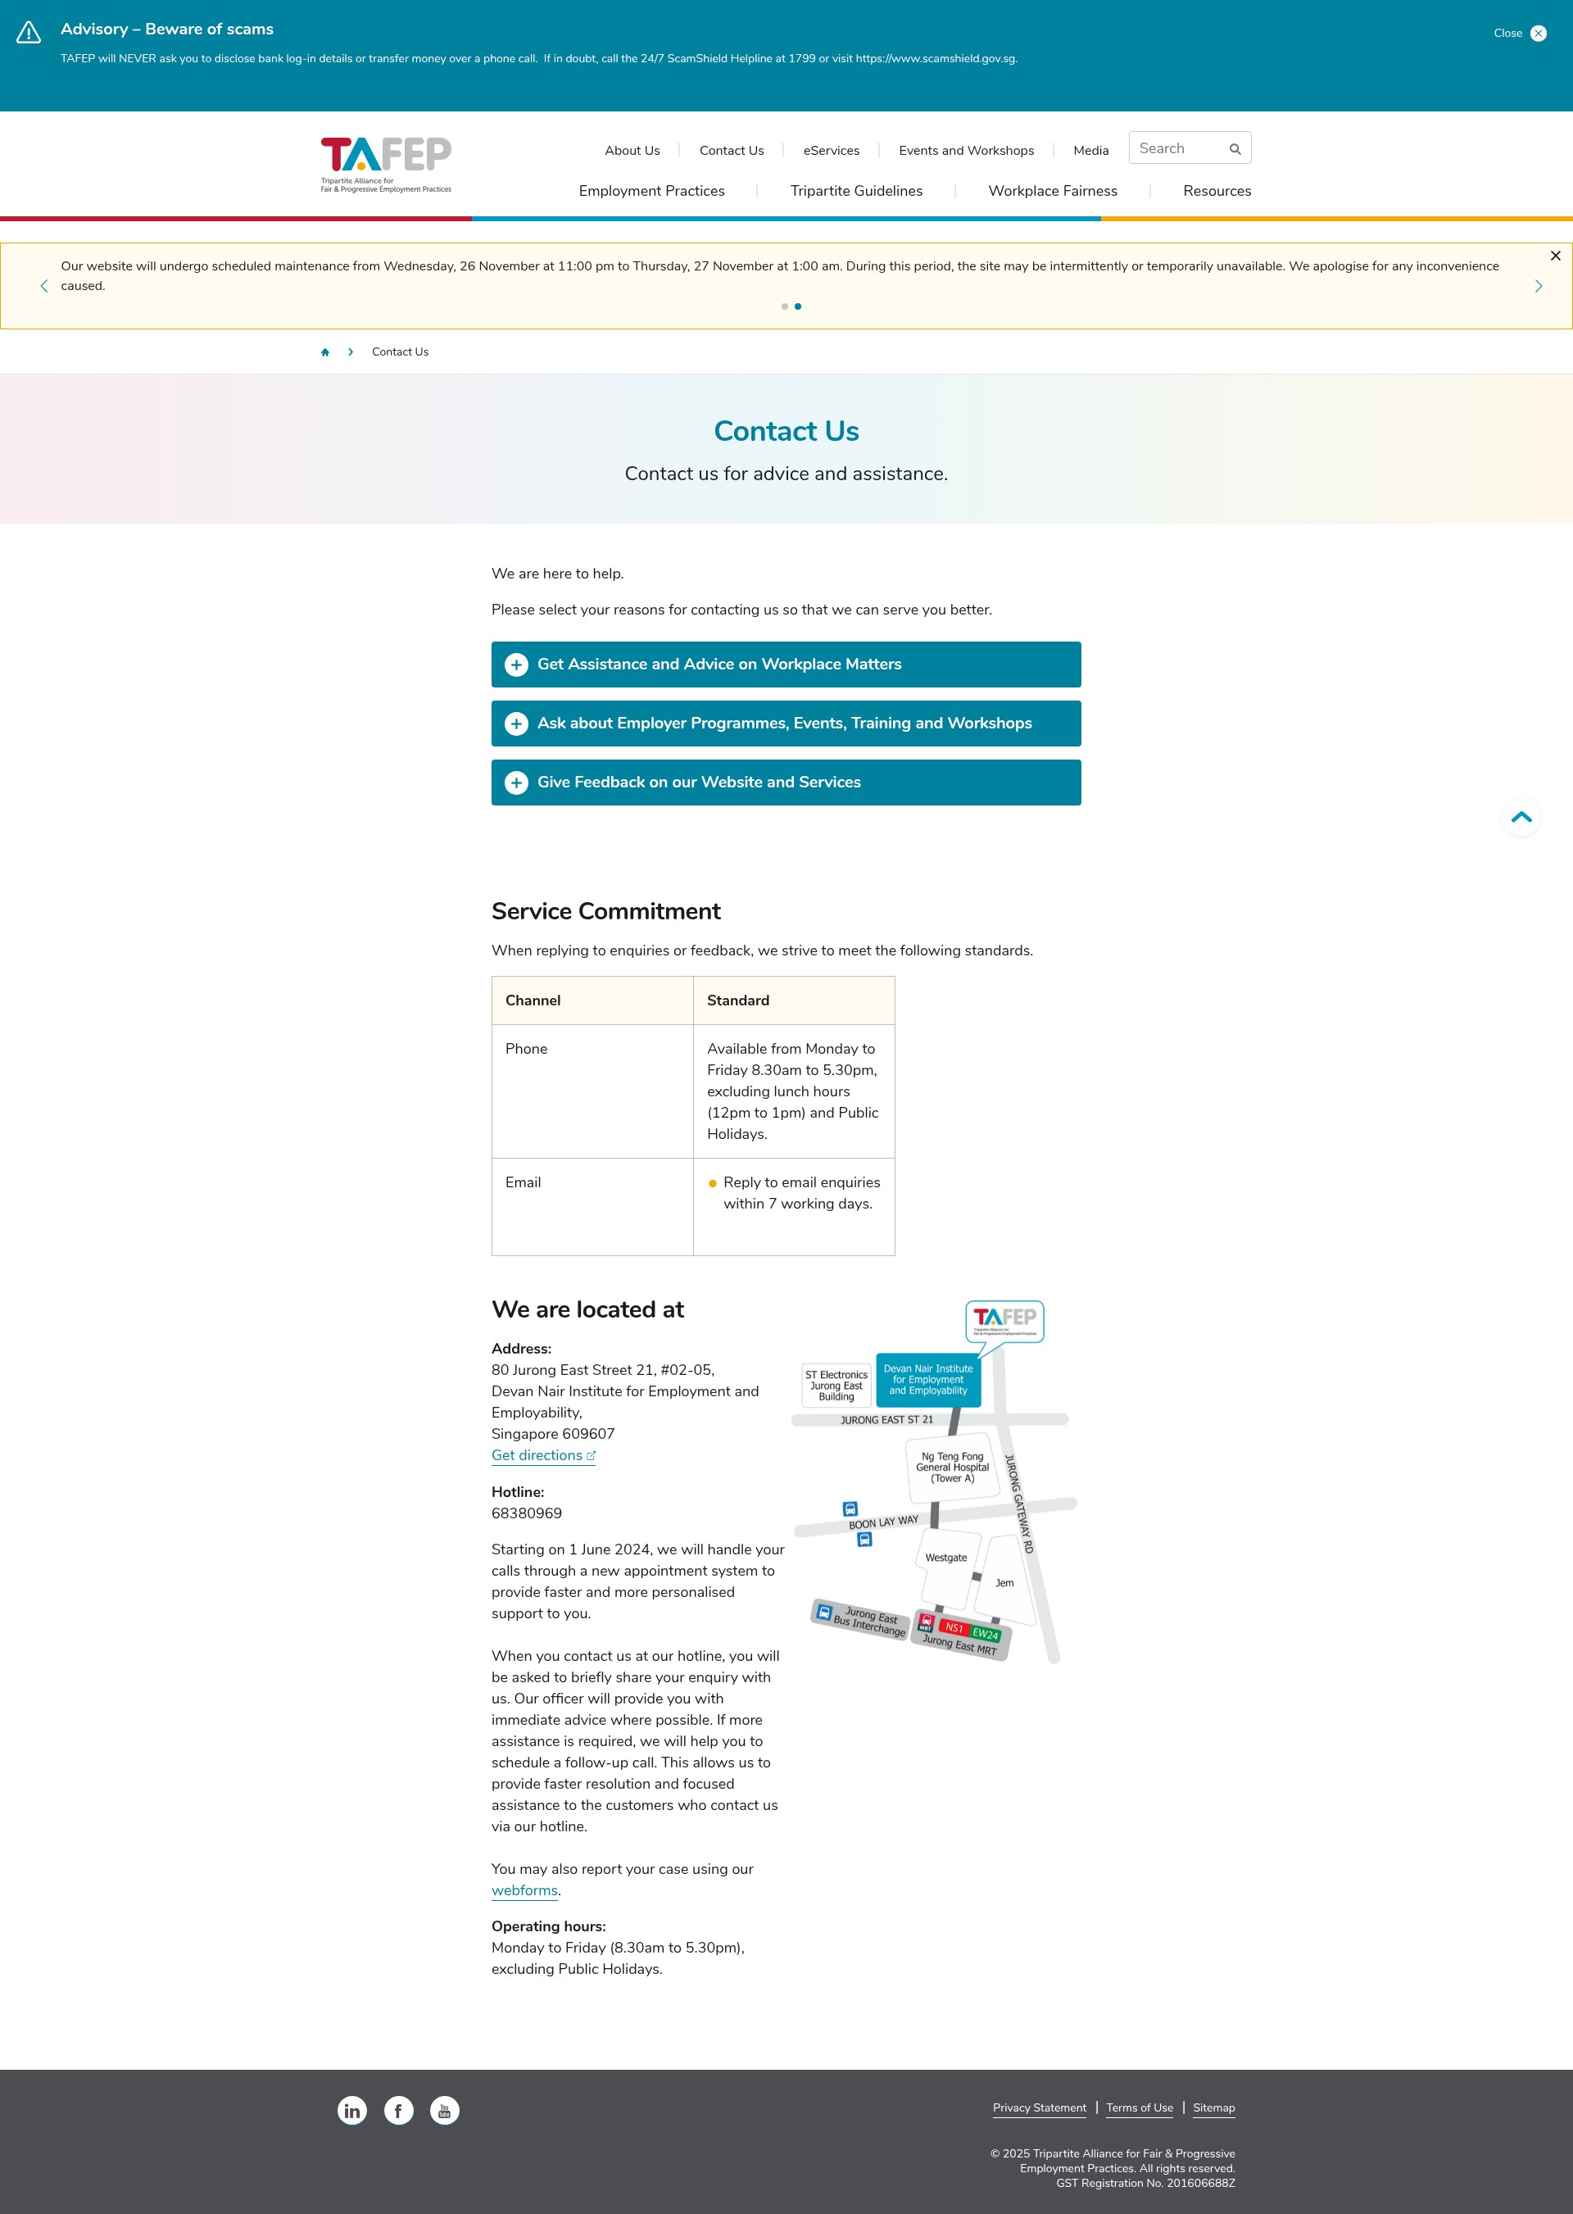
Task: Select first notice carousel dot
Action: tap(785, 306)
